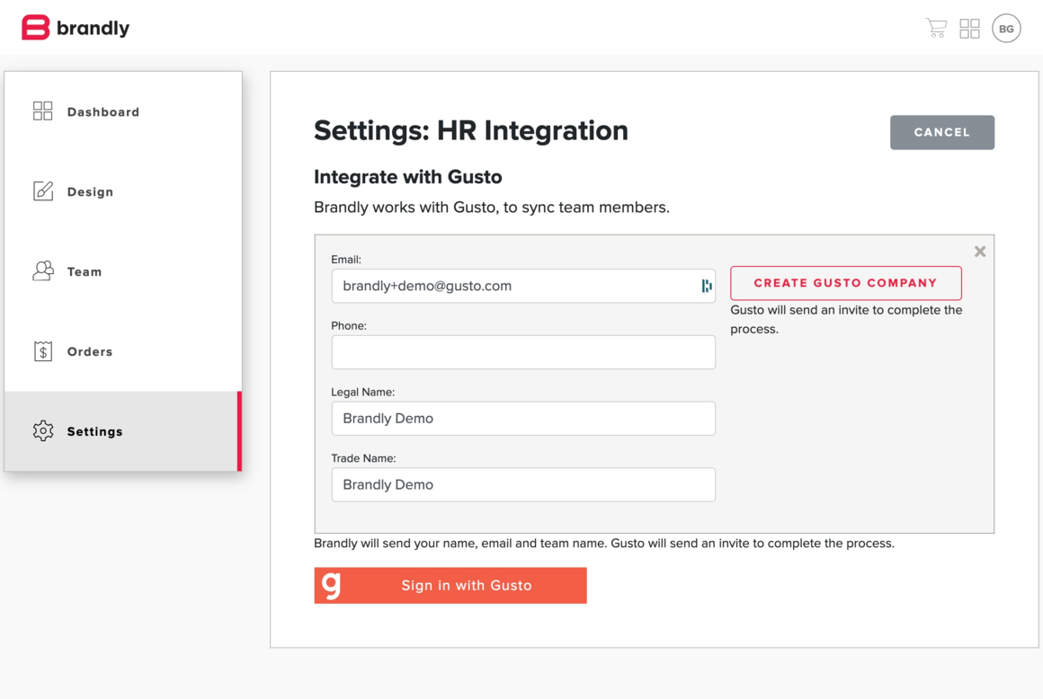
Task: Close the Gusto company form panel
Action: 980,252
